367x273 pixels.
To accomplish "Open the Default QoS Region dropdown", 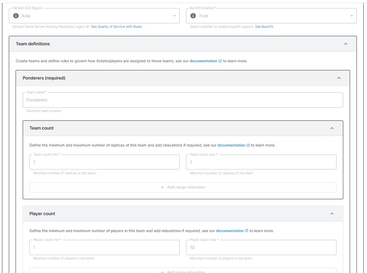I will 174,16.
